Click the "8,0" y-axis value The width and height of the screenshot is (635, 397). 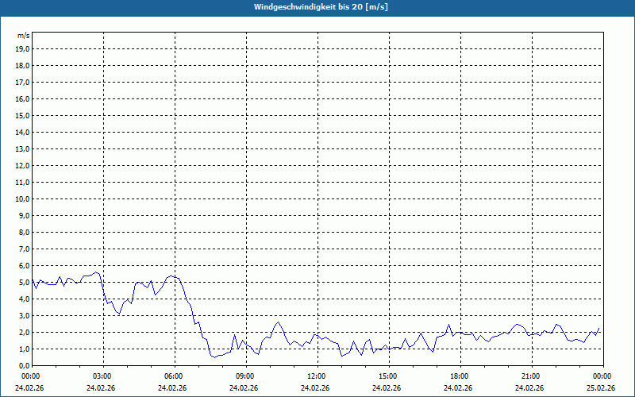pyautogui.click(x=24, y=232)
